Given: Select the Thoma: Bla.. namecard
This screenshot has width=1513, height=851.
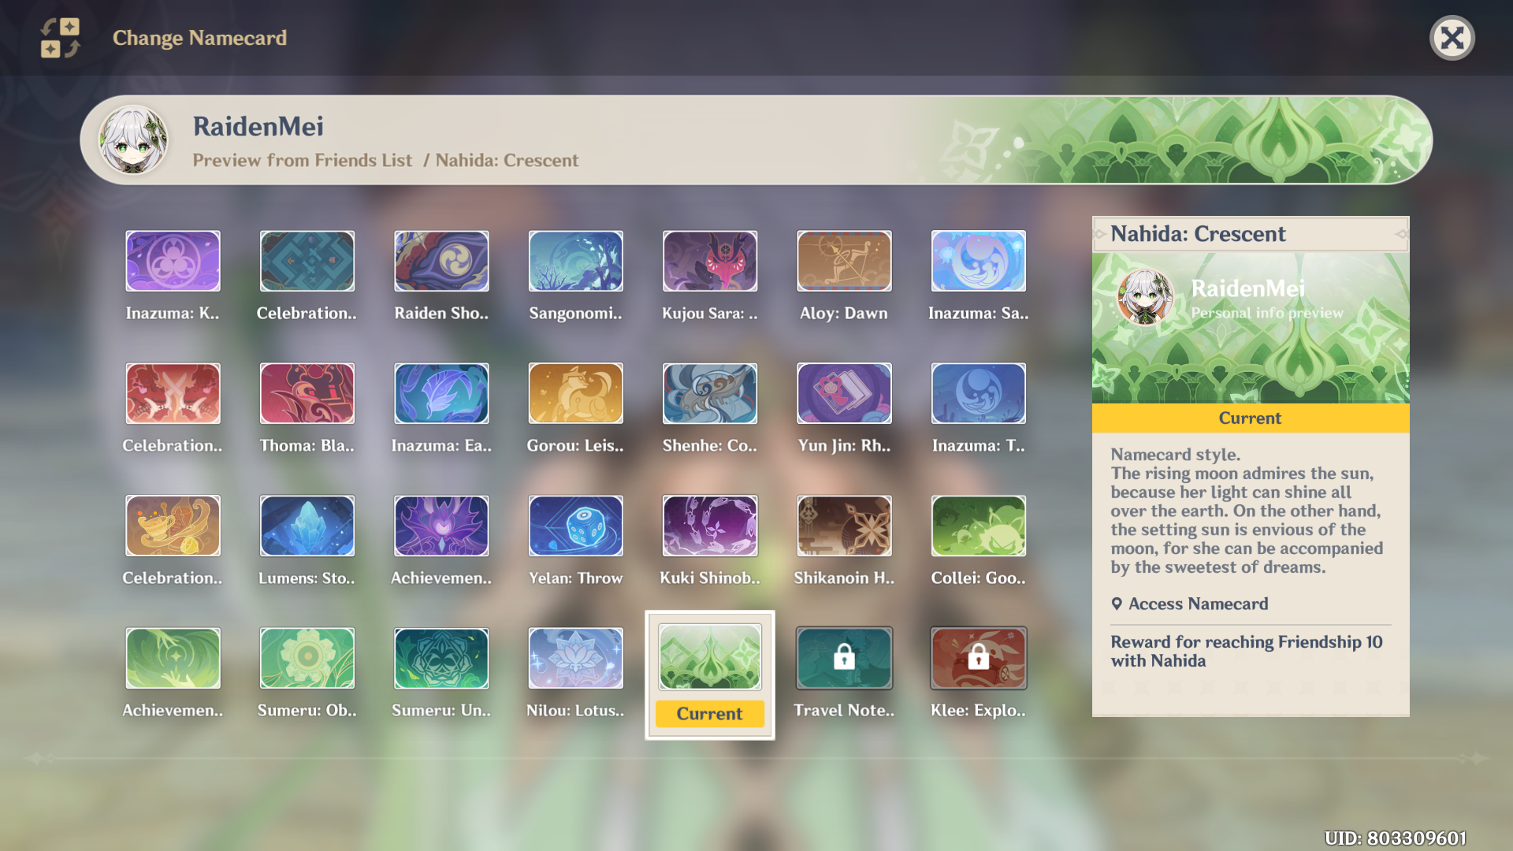Looking at the screenshot, I should 307,393.
